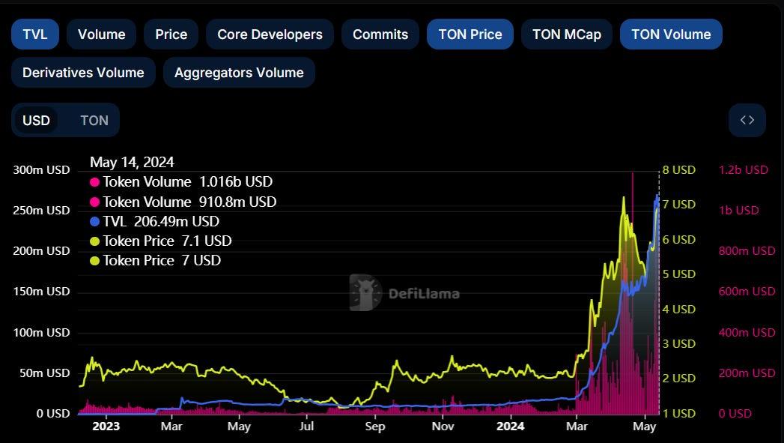Turn on the Price series chip

(171, 34)
